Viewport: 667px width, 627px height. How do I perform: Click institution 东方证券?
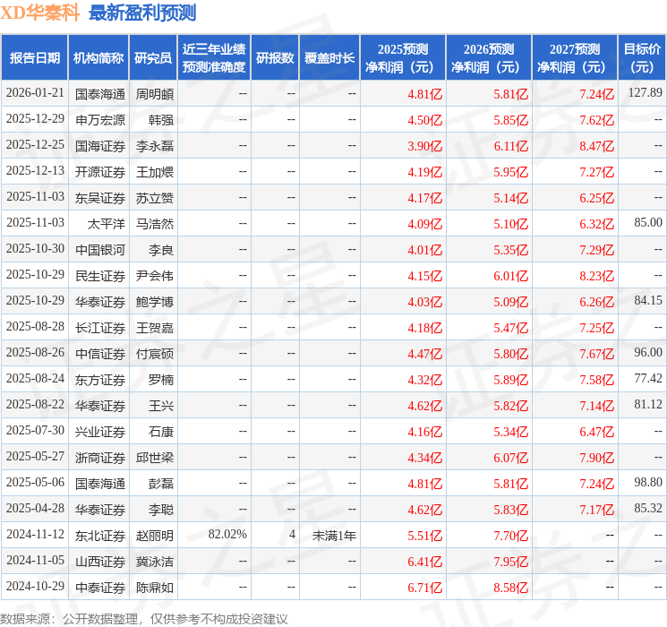pos(100,380)
